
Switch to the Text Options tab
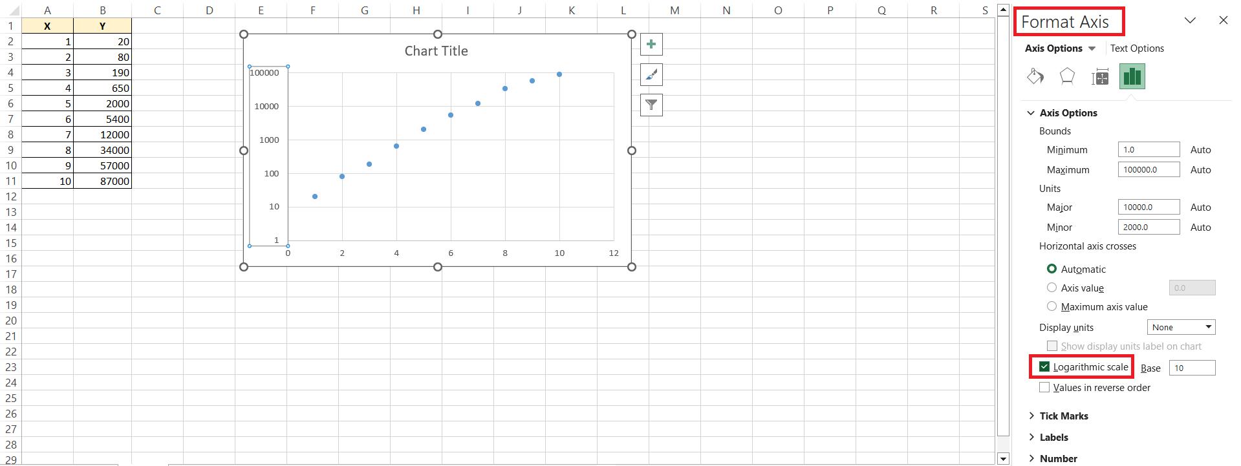coord(1137,48)
